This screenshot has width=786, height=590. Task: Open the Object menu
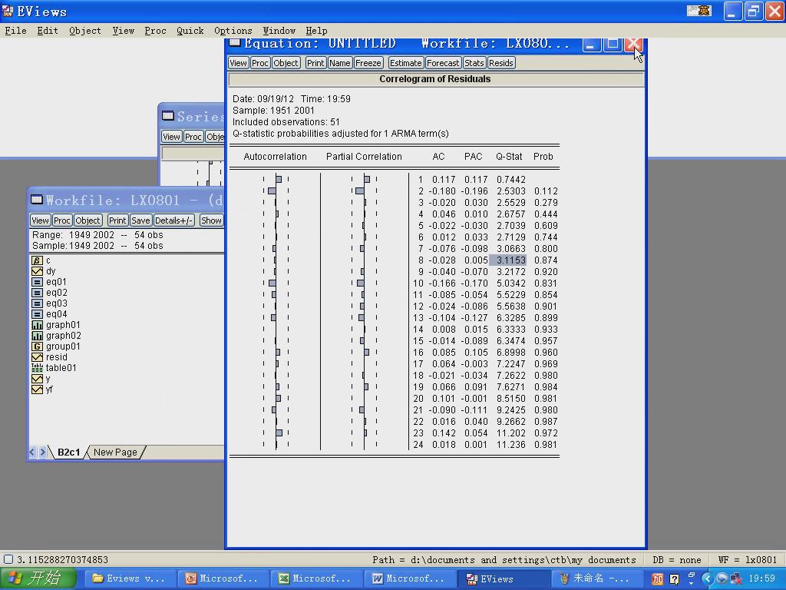pos(84,31)
